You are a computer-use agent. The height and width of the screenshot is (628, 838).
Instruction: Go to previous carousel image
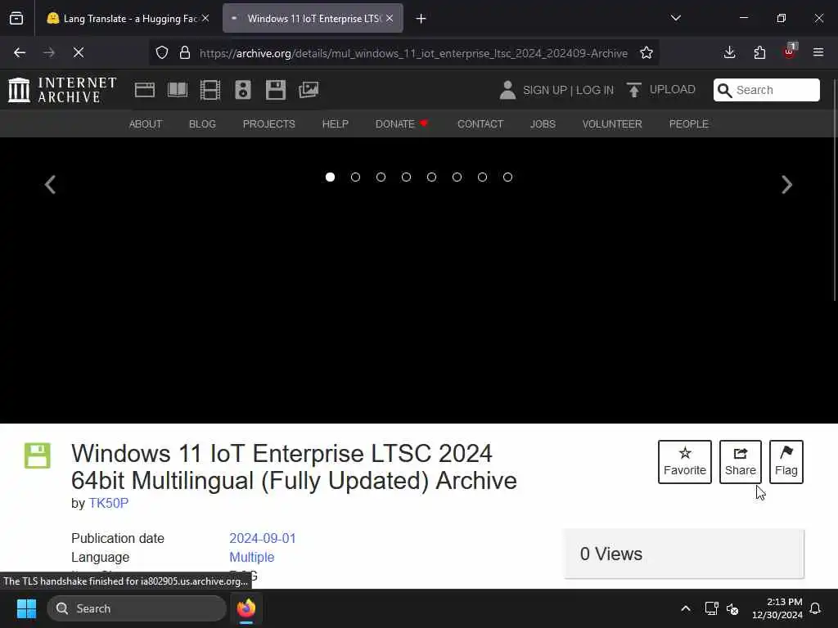click(x=50, y=185)
